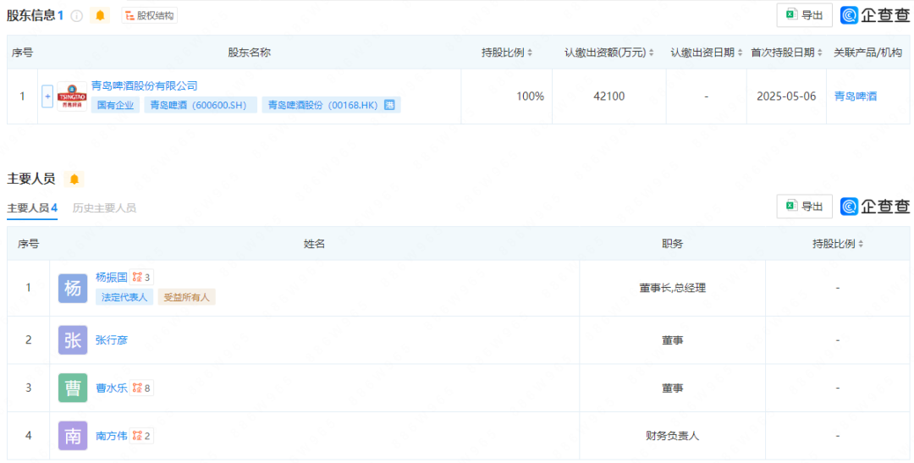Click the 姓名 column header
The width and height of the screenshot is (914, 463).
coord(314,244)
